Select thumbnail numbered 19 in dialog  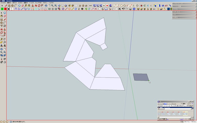pyautogui.click(x=163, y=114)
